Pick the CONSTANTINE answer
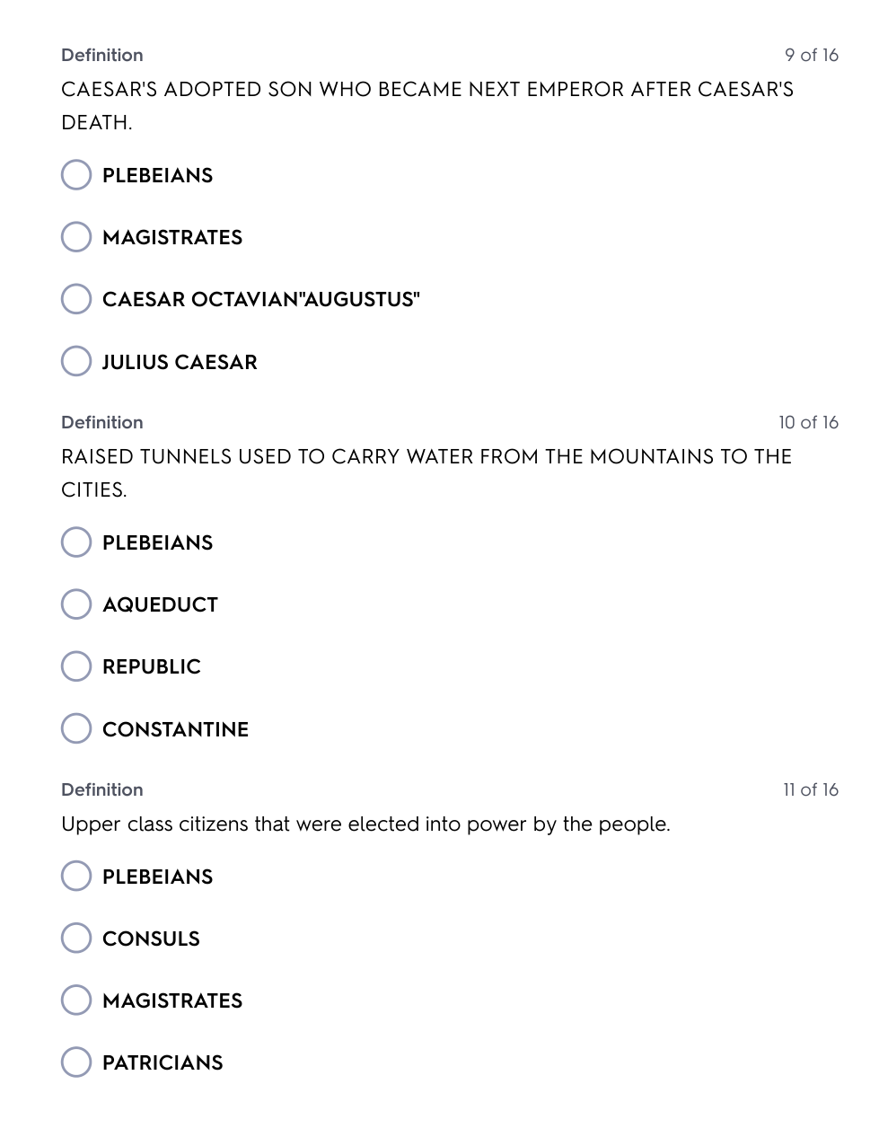This screenshot has height=1137, width=879. pyautogui.click(x=76, y=728)
